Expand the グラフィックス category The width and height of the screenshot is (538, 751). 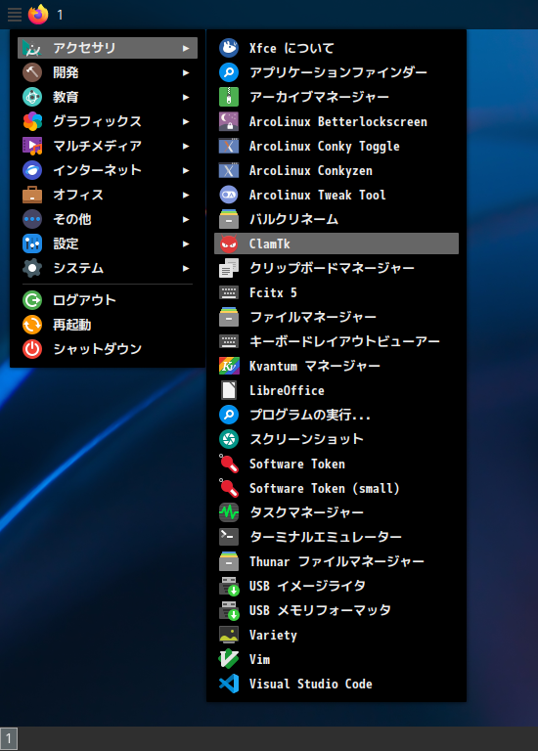coord(108,121)
